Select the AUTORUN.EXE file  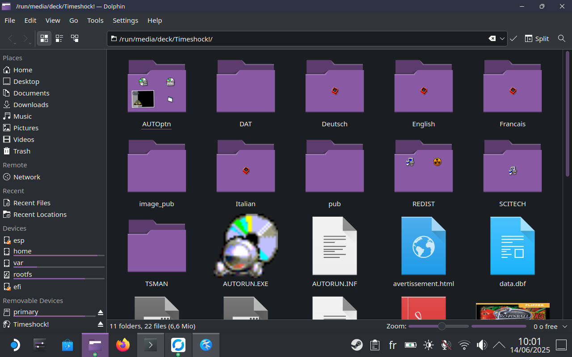pyautogui.click(x=246, y=251)
